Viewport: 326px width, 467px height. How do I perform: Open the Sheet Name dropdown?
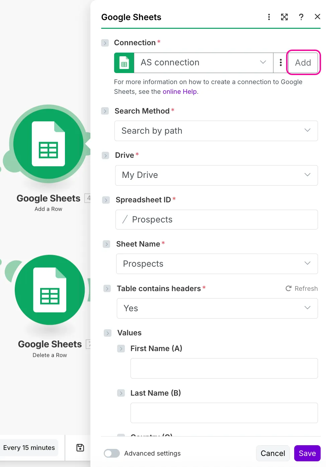pos(217,264)
